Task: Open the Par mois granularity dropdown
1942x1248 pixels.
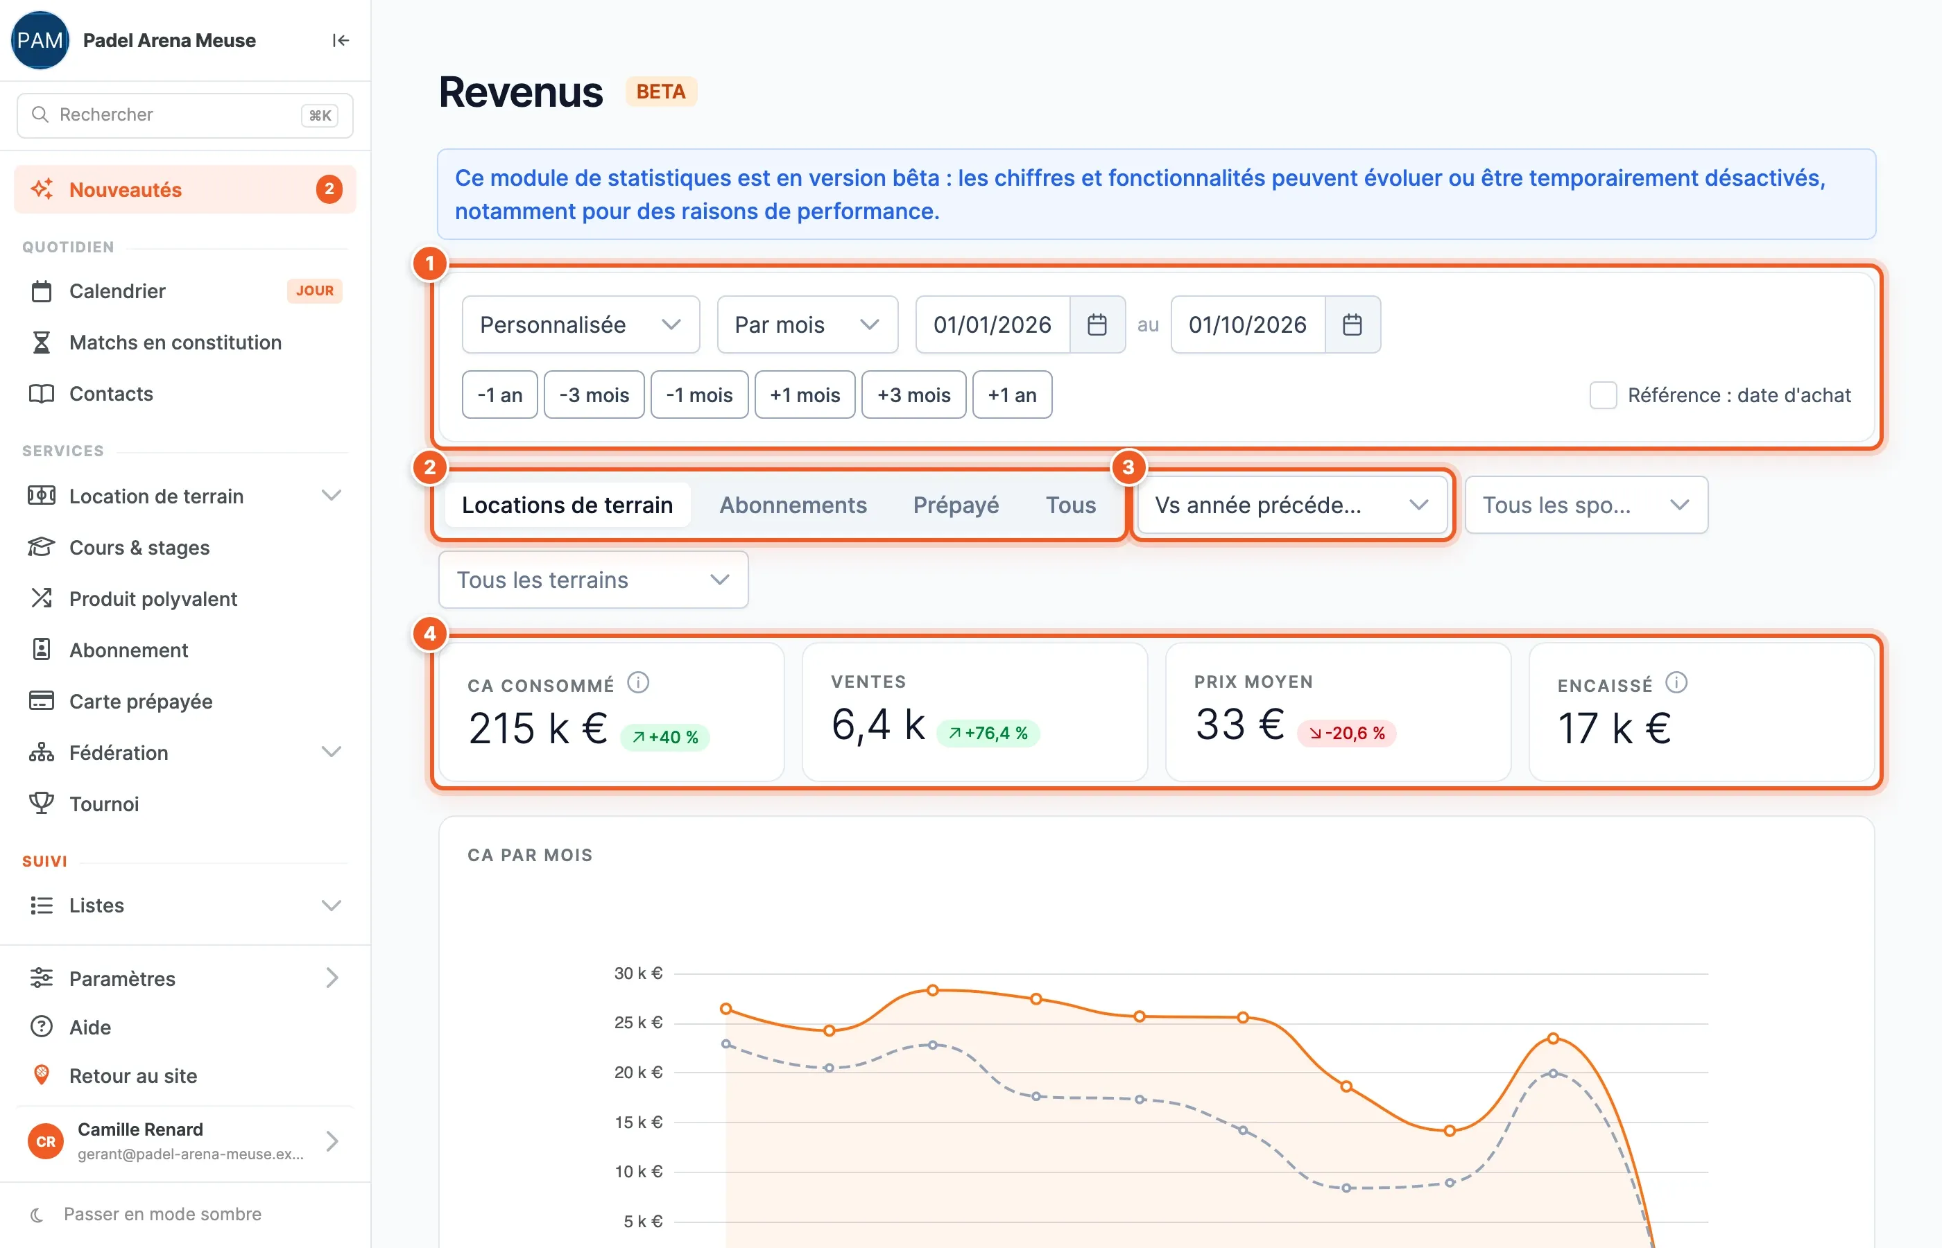Action: click(x=807, y=324)
